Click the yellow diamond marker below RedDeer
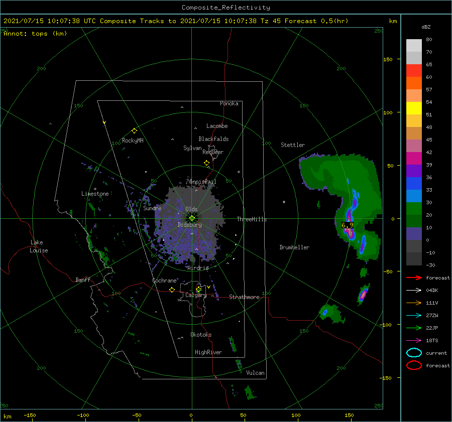This screenshot has height=422, width=452. pos(207,163)
